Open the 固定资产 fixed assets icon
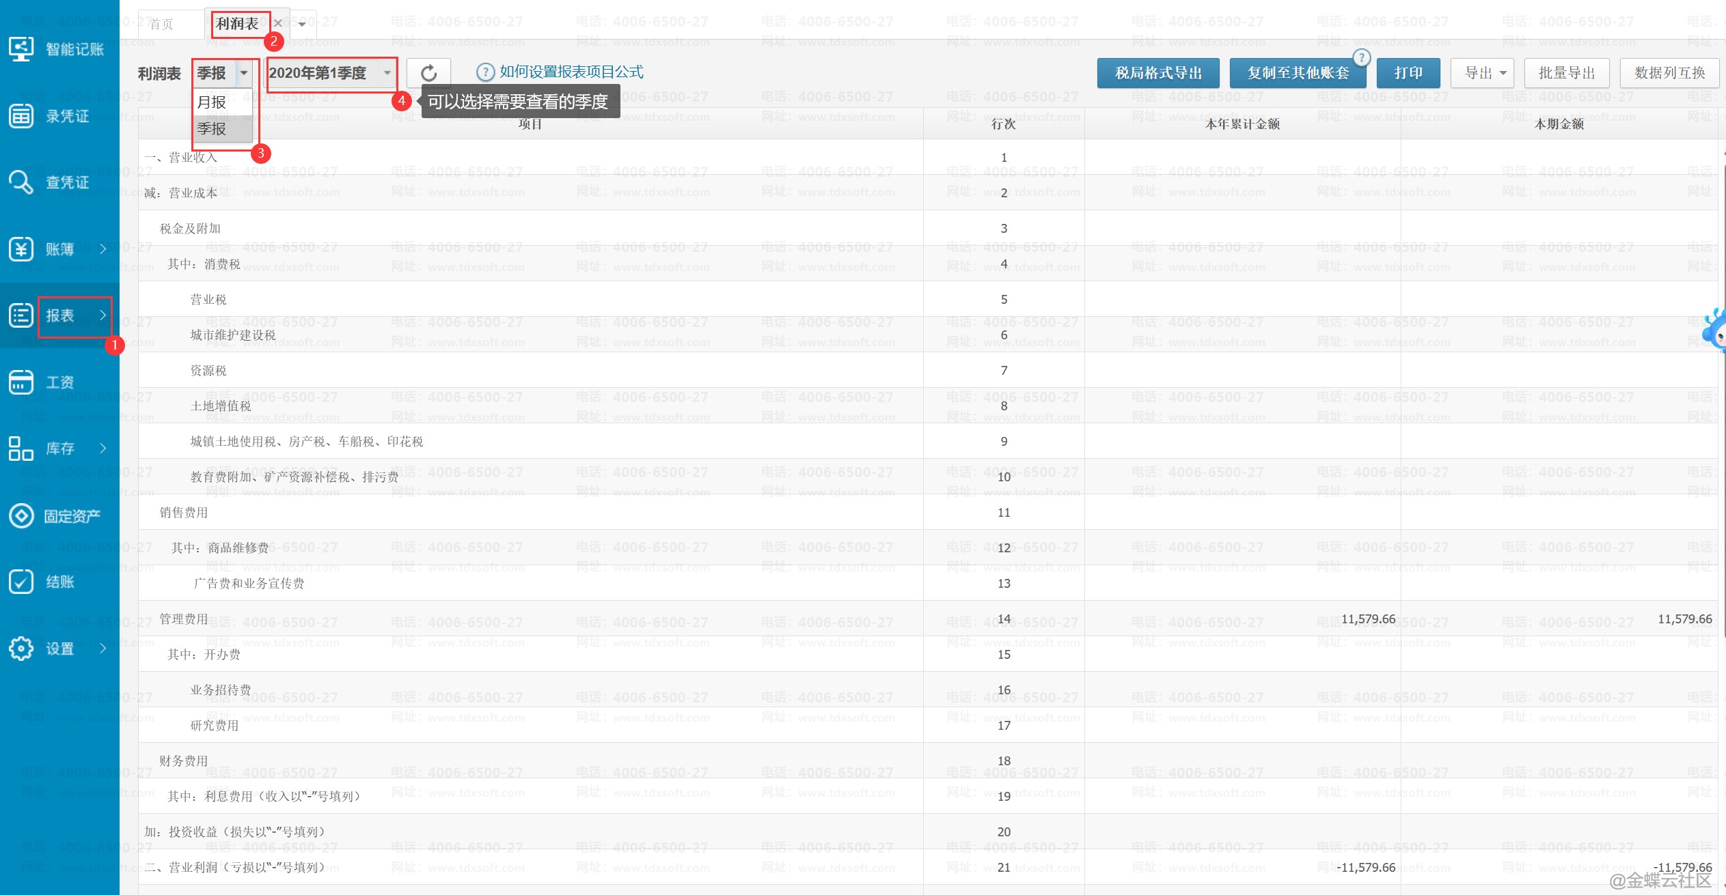The image size is (1726, 895). (21, 515)
